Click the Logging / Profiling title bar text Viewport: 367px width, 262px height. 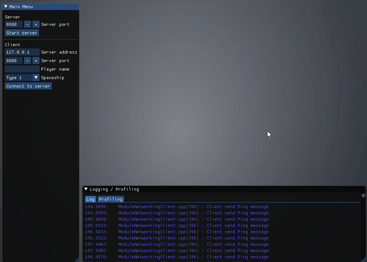[x=114, y=189]
